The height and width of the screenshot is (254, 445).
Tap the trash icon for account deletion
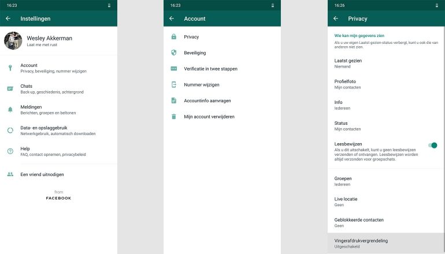pos(173,117)
